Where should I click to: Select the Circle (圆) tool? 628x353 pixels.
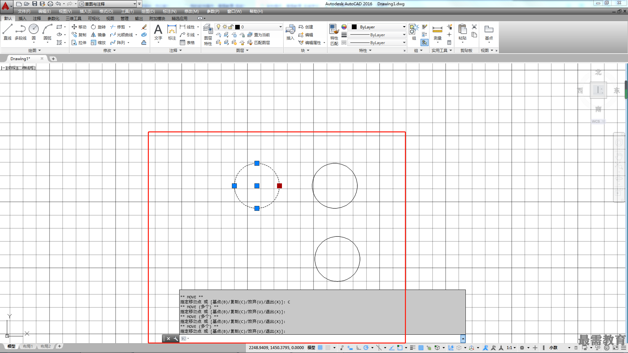tap(34, 32)
